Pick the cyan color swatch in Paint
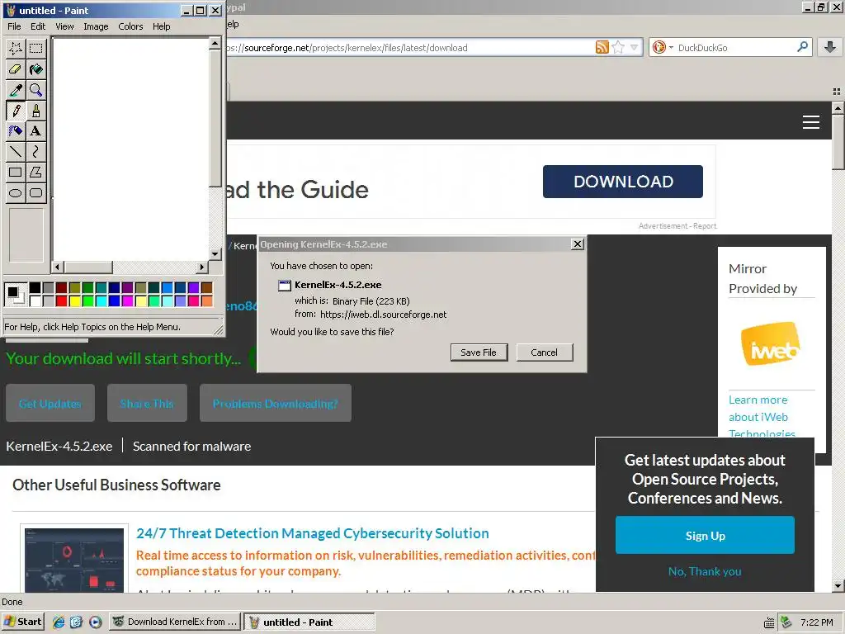Image resolution: width=845 pixels, height=634 pixels. click(x=101, y=300)
